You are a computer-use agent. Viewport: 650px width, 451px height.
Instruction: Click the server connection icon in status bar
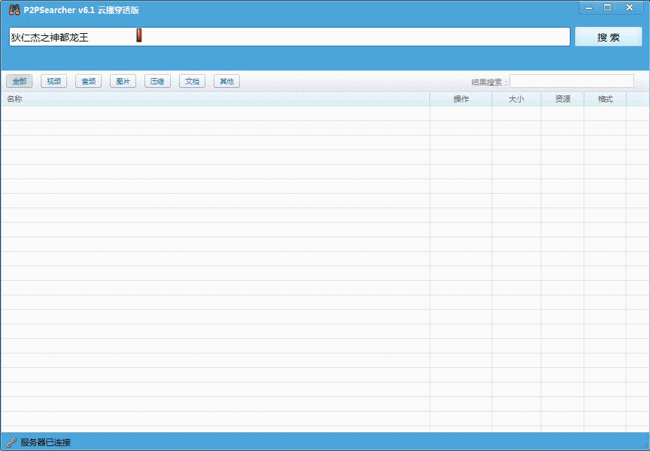[x=11, y=442]
